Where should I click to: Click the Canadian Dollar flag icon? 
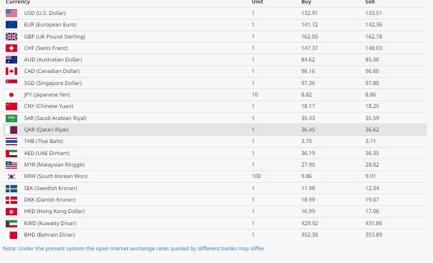tap(11, 71)
